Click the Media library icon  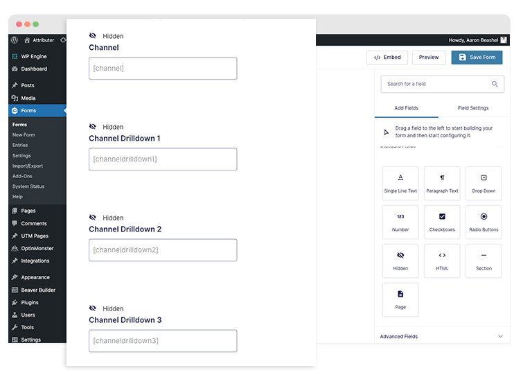[15, 98]
